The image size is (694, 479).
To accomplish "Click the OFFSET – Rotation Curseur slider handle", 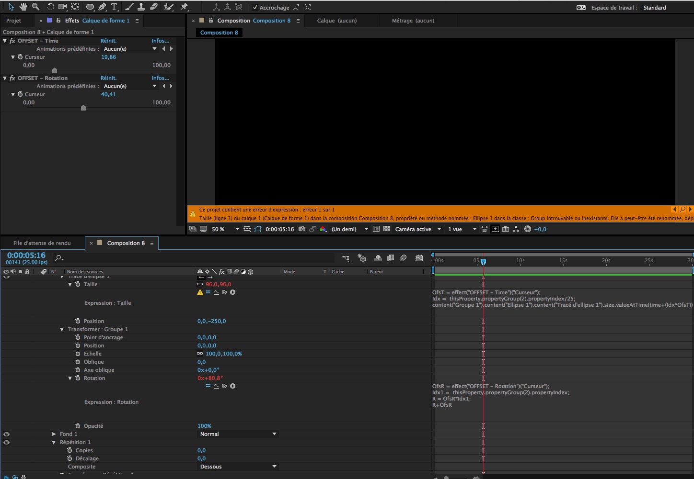I will [83, 108].
